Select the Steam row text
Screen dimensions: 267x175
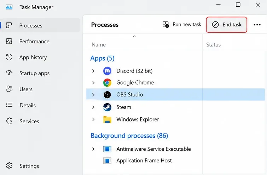coord(124,107)
